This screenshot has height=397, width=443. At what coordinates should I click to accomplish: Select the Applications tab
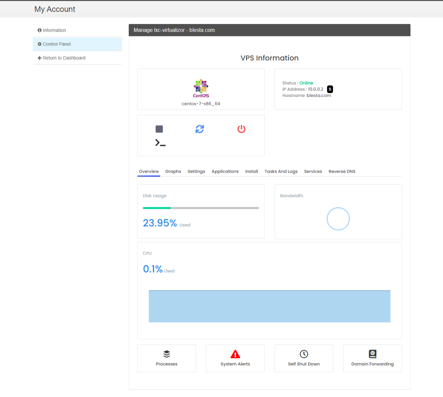coord(225,171)
